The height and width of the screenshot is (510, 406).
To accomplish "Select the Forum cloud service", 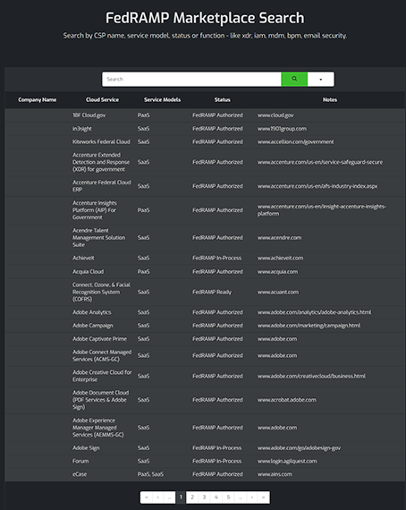I will (x=80, y=461).
